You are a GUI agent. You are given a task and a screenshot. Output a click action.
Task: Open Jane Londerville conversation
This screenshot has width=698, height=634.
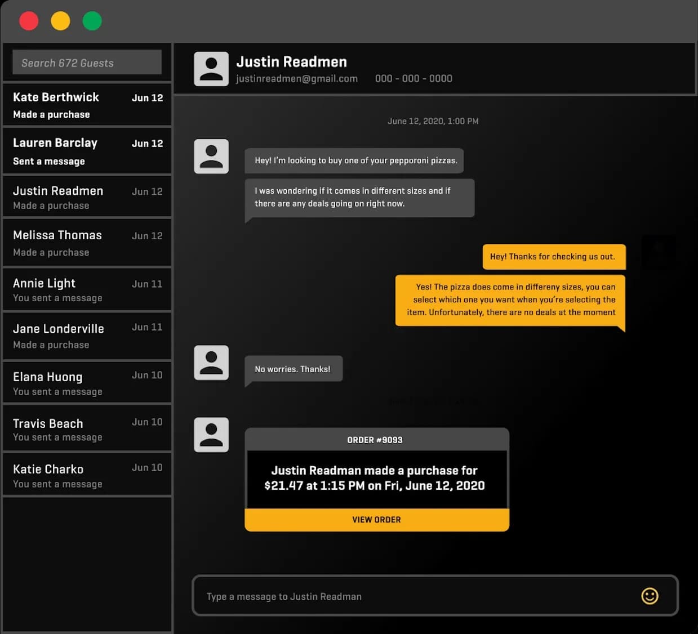pyautogui.click(x=87, y=336)
